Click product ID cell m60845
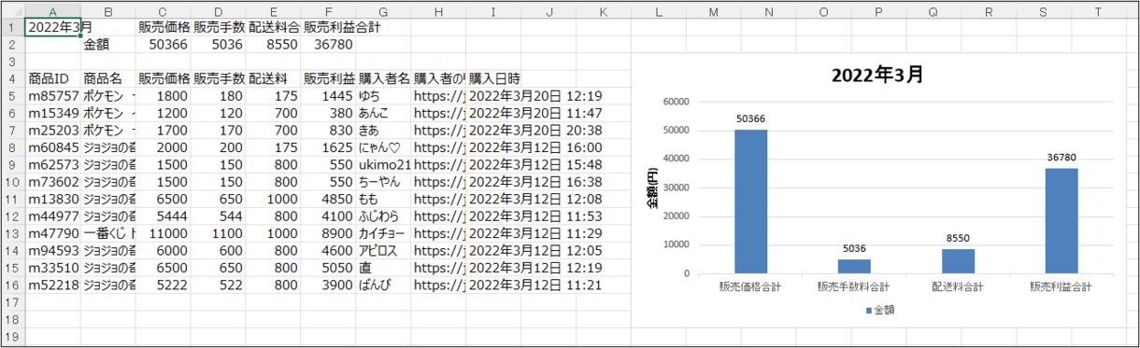The height and width of the screenshot is (348, 1140). (x=53, y=147)
